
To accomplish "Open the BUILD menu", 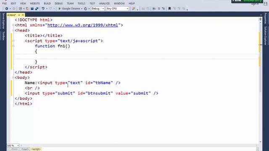I will click(47, 3).
